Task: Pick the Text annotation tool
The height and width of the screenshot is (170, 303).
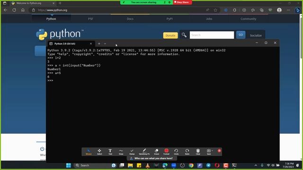Action: click(x=110, y=152)
